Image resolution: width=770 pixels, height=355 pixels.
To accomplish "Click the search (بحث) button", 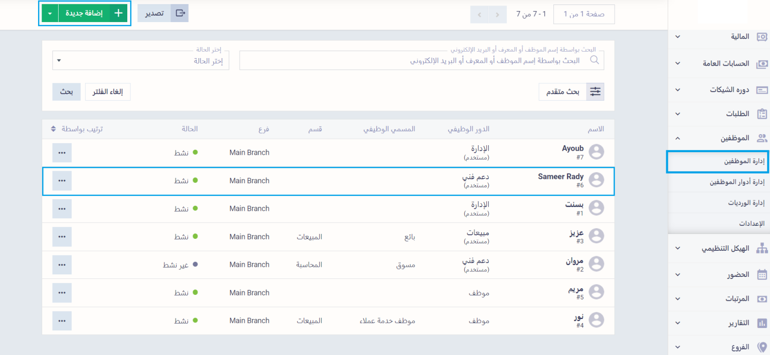I will [66, 92].
